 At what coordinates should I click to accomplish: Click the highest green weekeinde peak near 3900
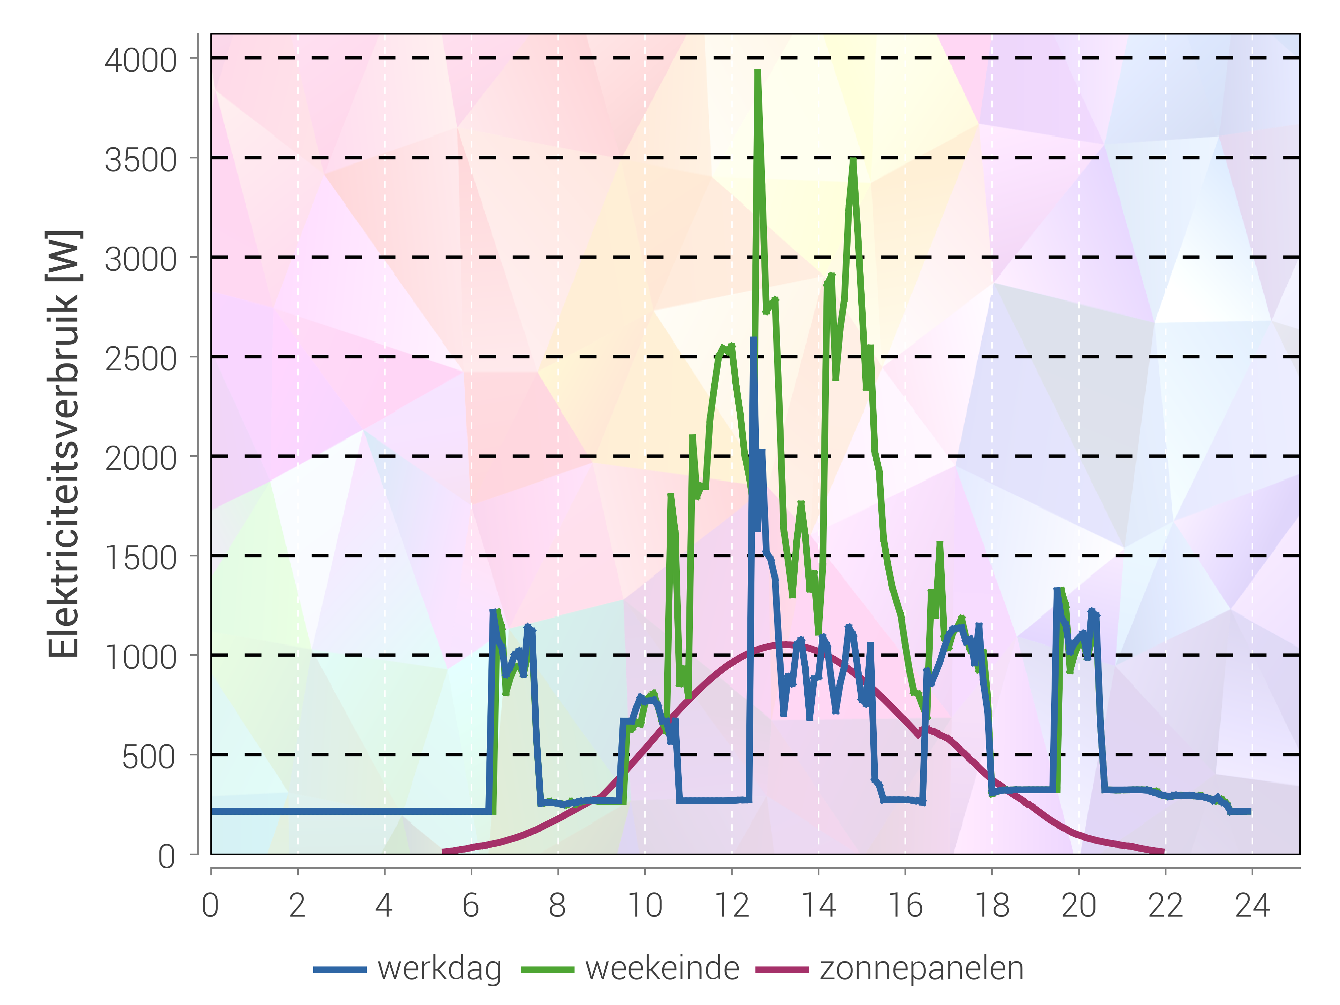point(758,73)
